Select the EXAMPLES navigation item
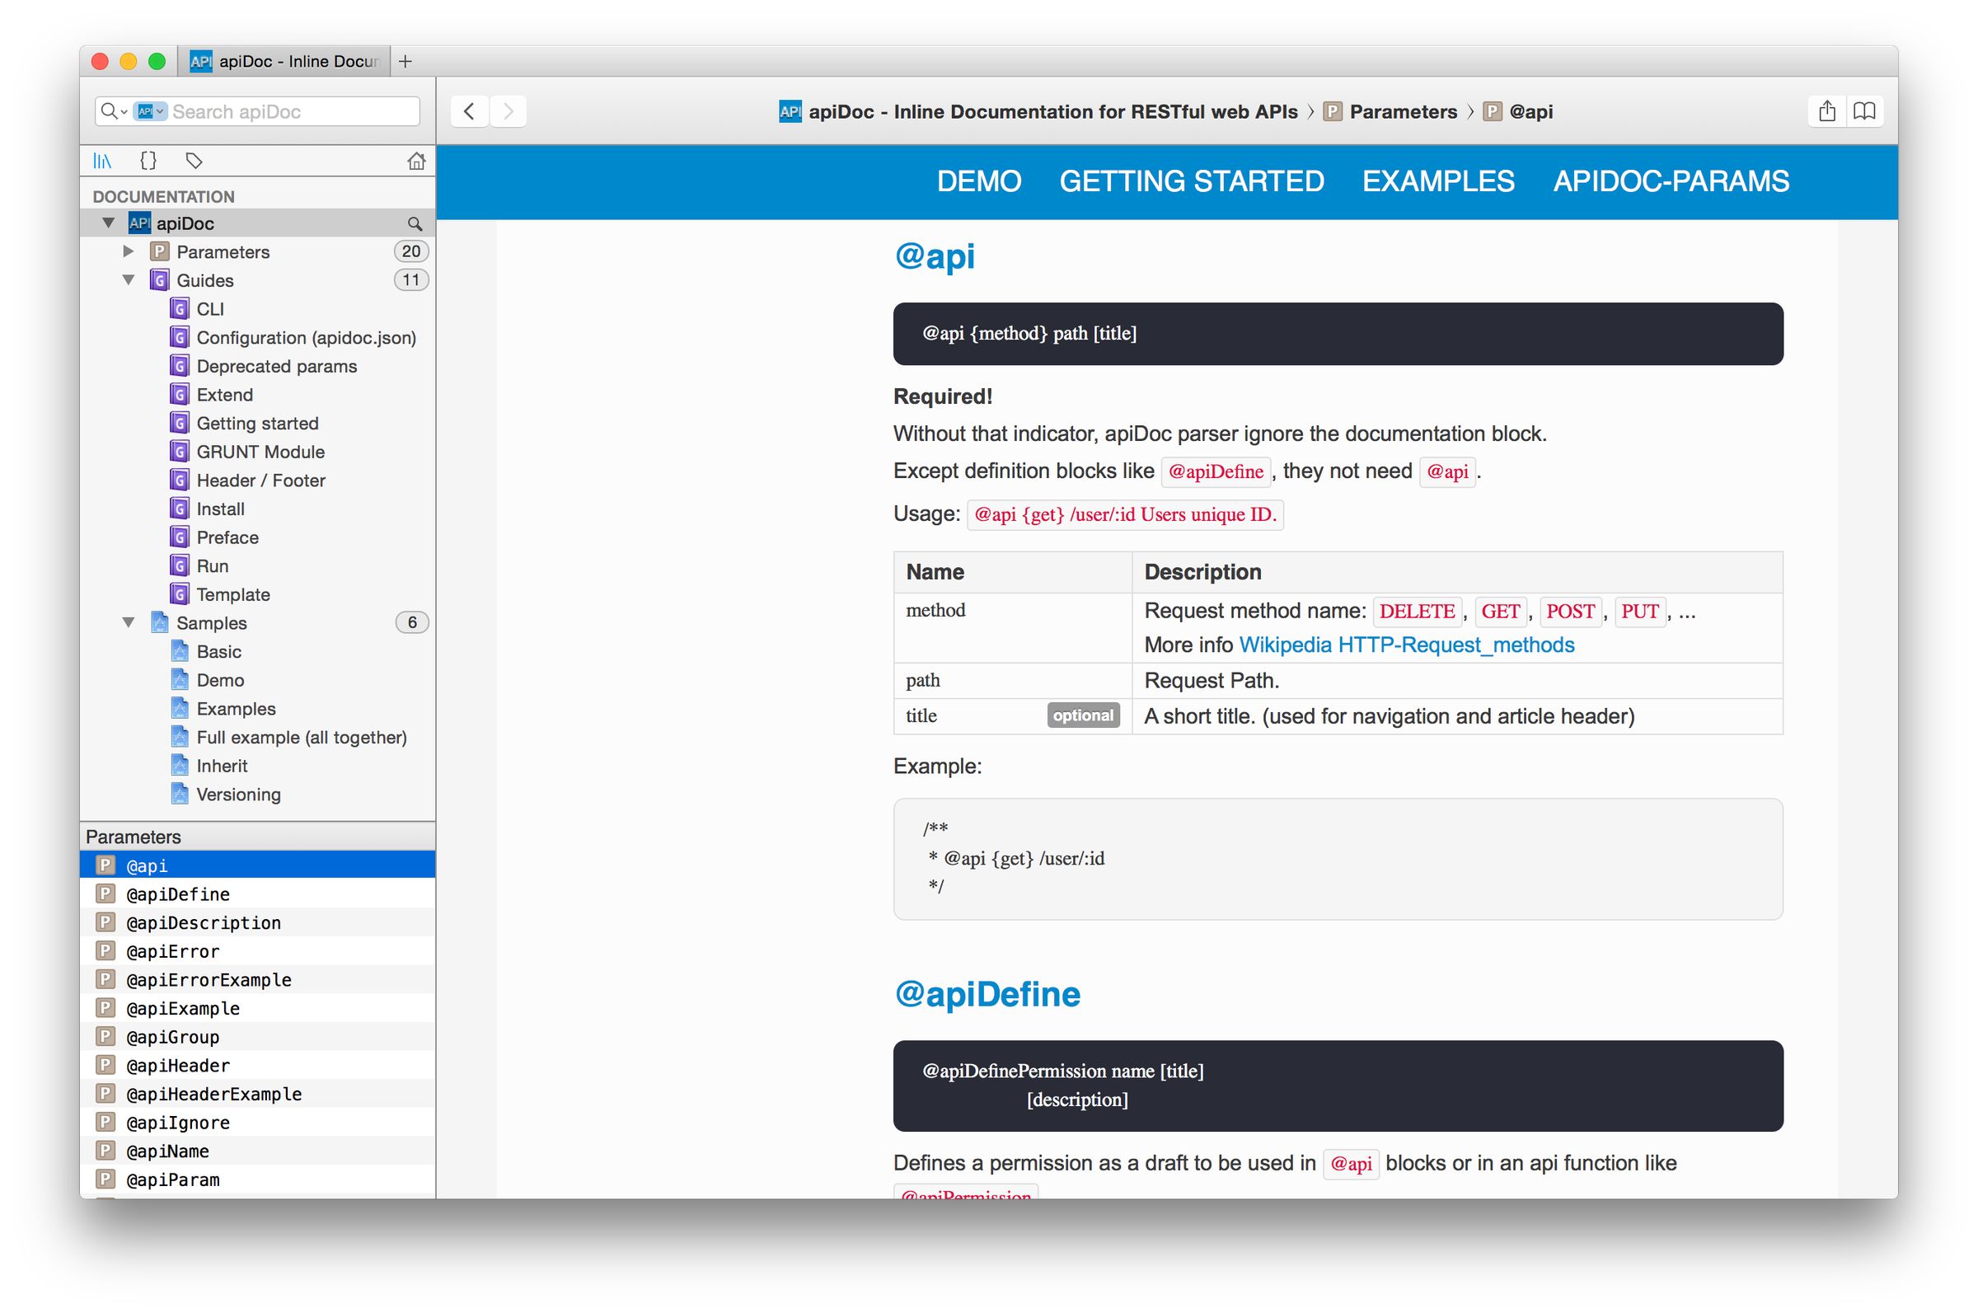1978x1313 pixels. coord(1438,181)
